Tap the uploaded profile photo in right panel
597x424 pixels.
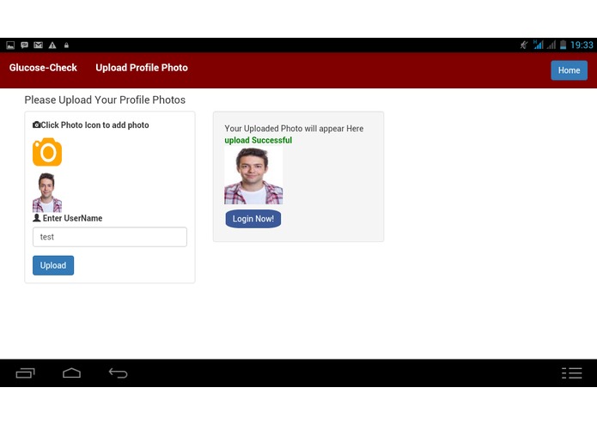tap(253, 176)
